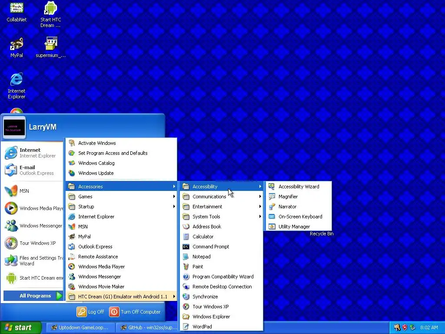Switch to GitHub win32ss taskbar window

pos(148,327)
